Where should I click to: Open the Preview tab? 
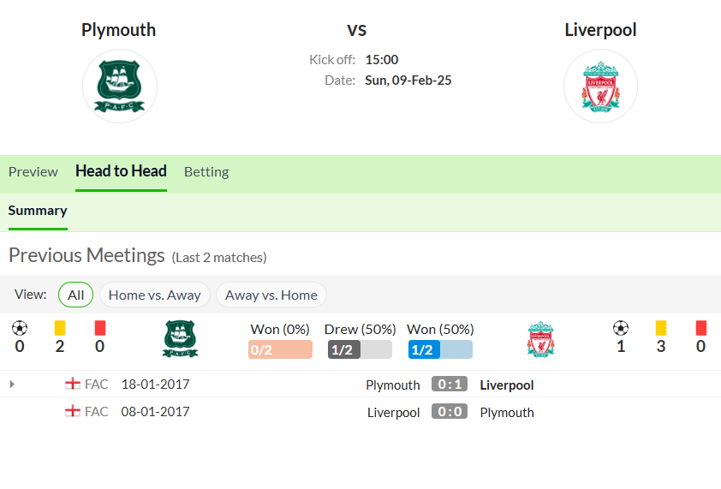[x=33, y=172]
